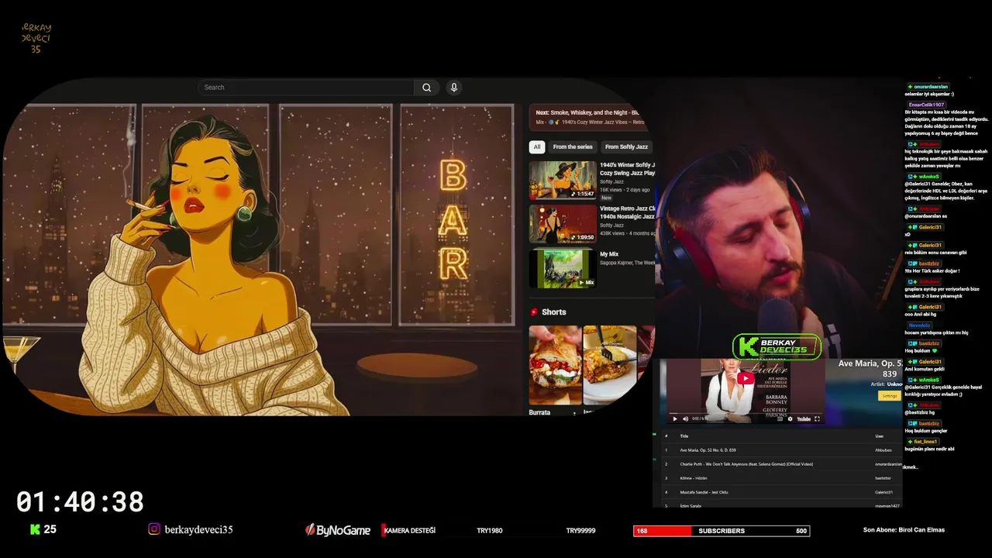Viewport: 992px width, 558px height.
Task: Activate voice search microphone icon
Action: 454,88
